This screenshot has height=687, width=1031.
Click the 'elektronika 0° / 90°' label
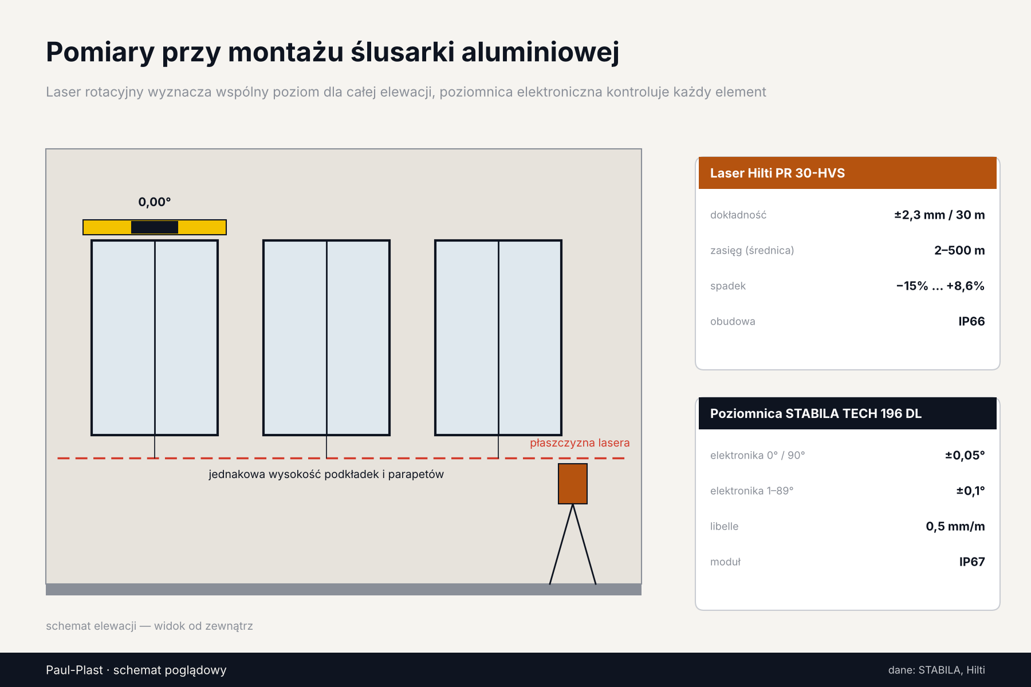tap(758, 455)
